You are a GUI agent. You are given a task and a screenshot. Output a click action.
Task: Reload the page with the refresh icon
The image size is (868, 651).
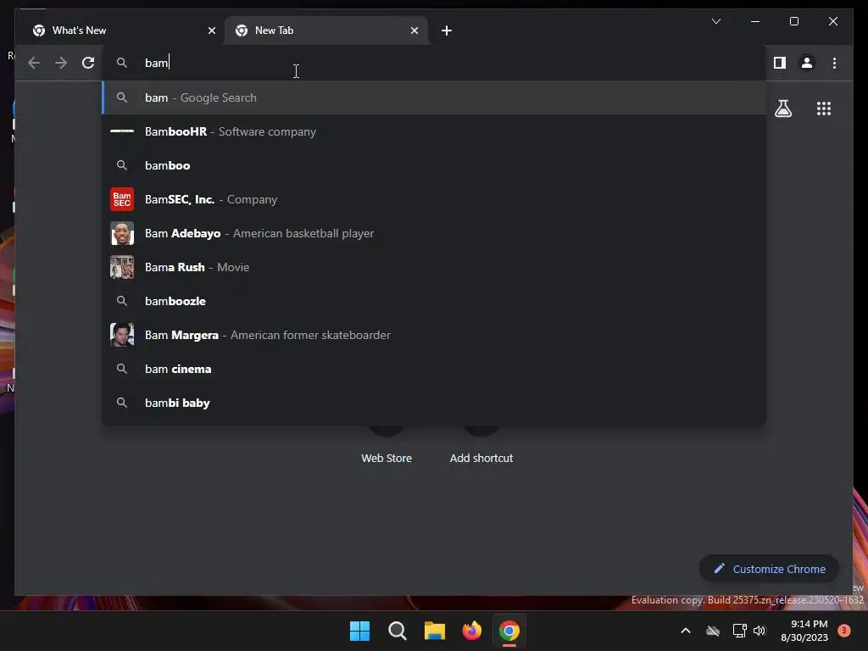point(88,63)
